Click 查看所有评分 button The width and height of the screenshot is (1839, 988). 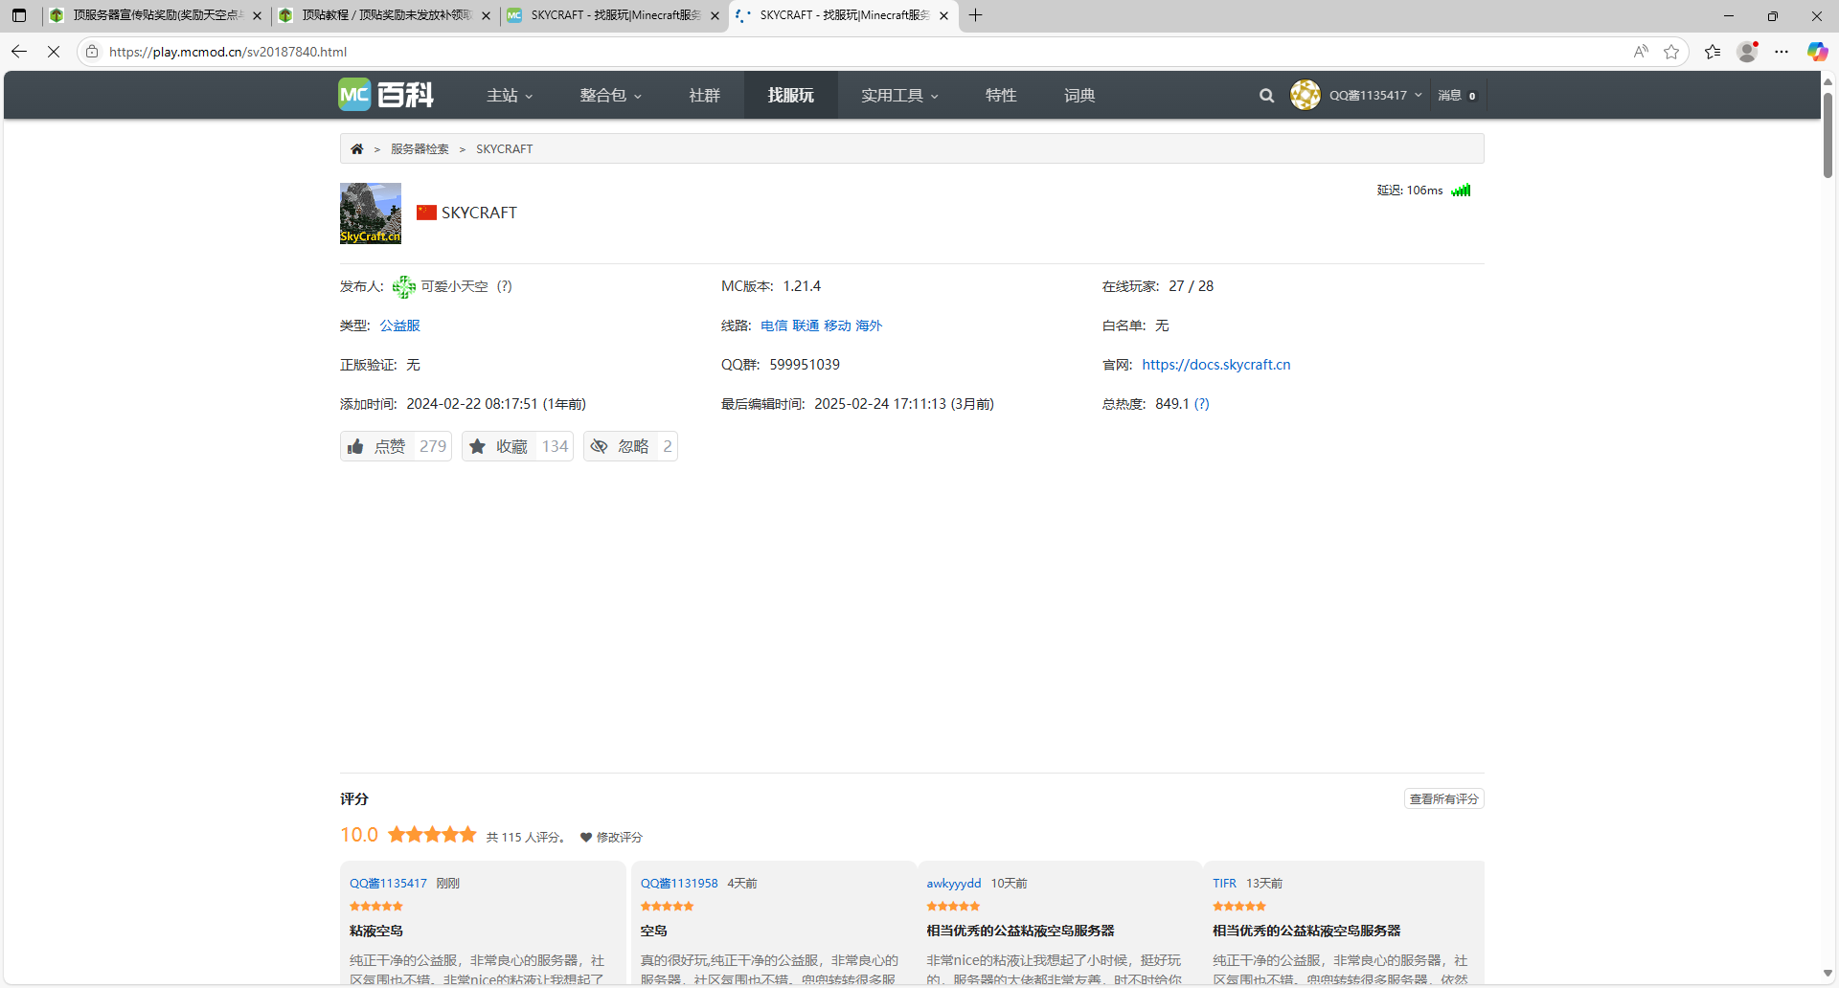[x=1443, y=798]
